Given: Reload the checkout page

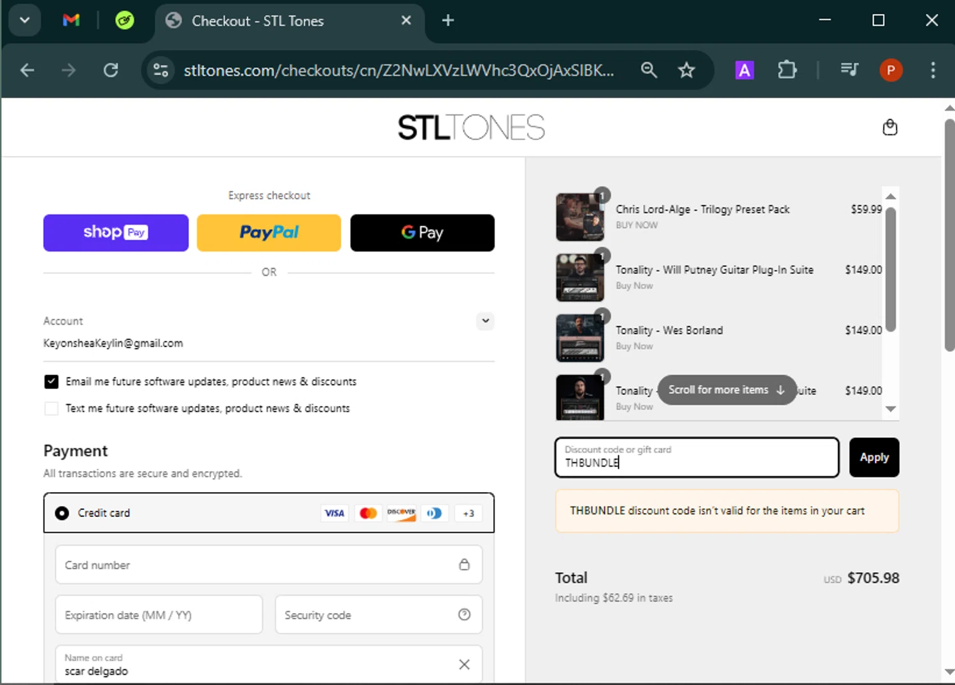Looking at the screenshot, I should coord(111,70).
